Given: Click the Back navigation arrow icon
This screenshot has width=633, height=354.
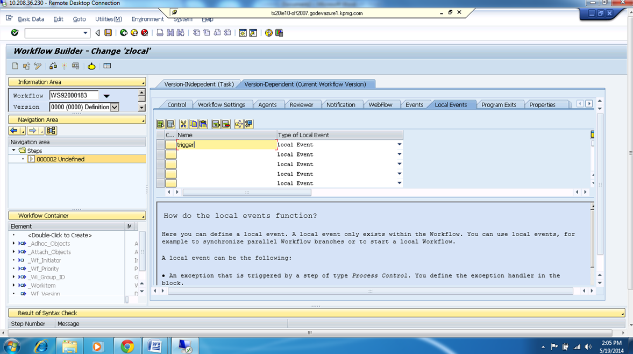Looking at the screenshot, I should click(124, 33).
